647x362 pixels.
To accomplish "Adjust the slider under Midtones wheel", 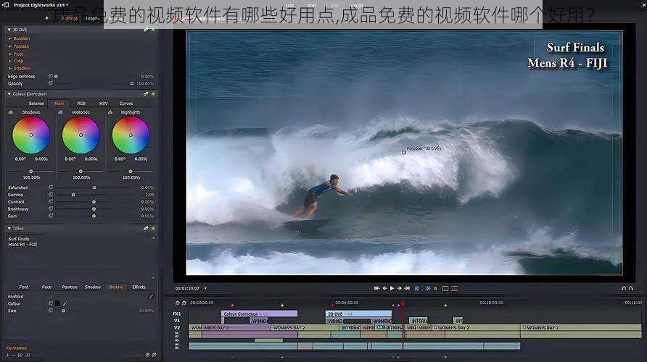I will click(x=81, y=171).
